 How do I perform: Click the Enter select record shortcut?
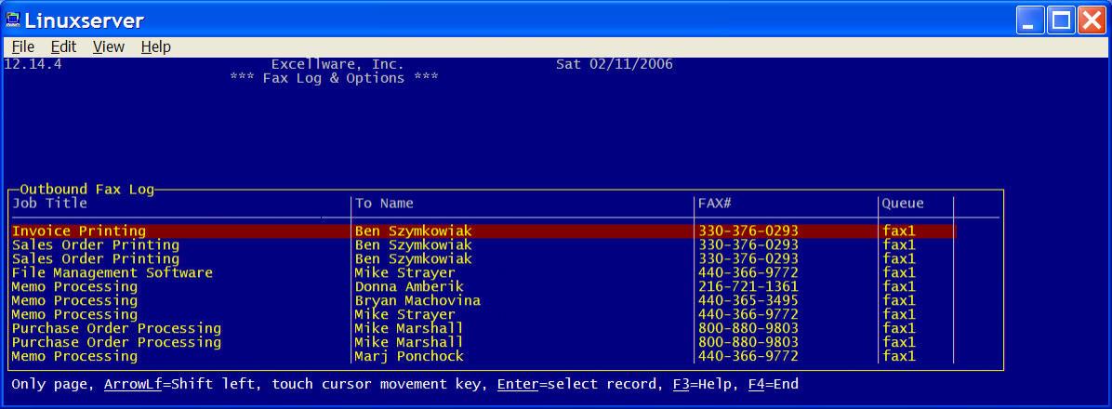[576, 384]
